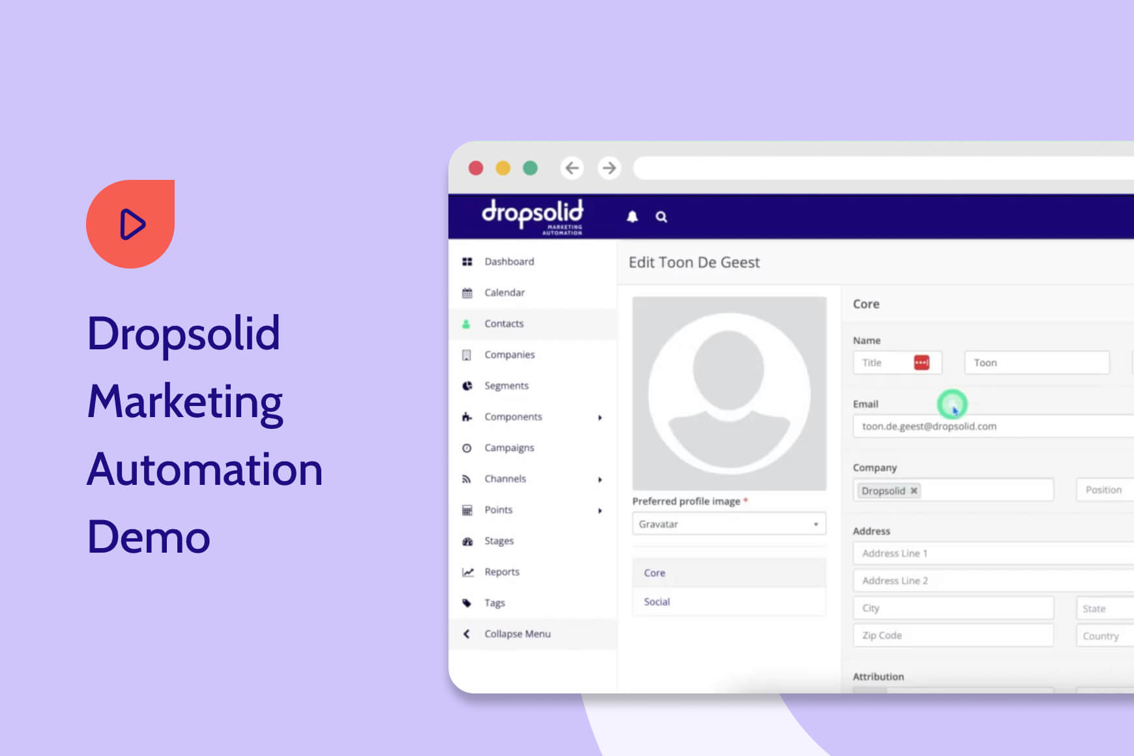Click the browser address bar
Image resolution: width=1134 pixels, height=756 pixels.
[x=883, y=168]
